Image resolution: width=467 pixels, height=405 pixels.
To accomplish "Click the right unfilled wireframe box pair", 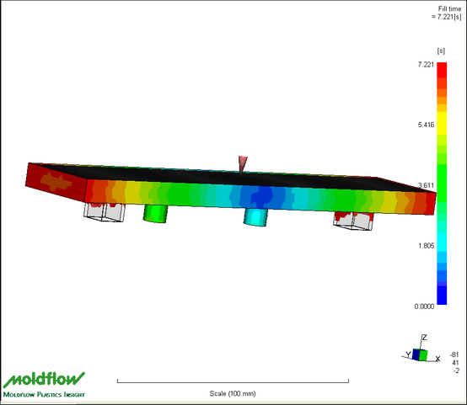I will tap(353, 221).
